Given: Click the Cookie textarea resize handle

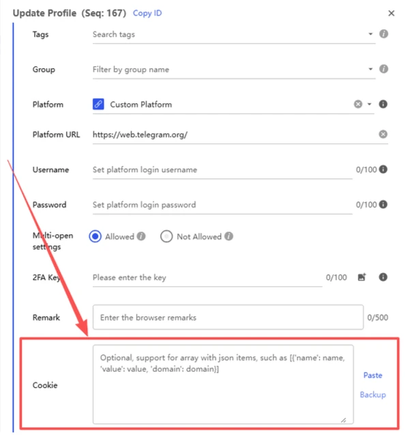Looking at the screenshot, I should click(344, 420).
